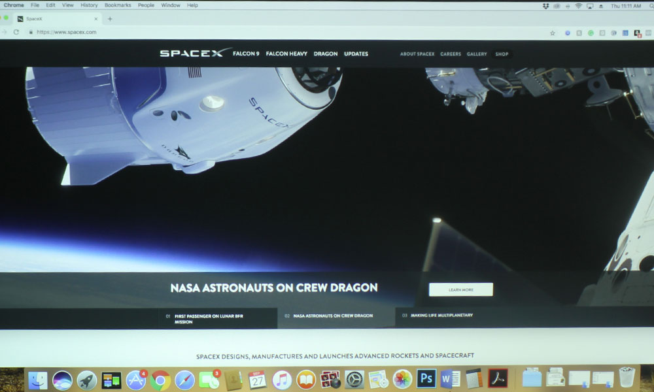Bookmark page with star icon
Viewport: 654px width, 392px height.
[552, 33]
